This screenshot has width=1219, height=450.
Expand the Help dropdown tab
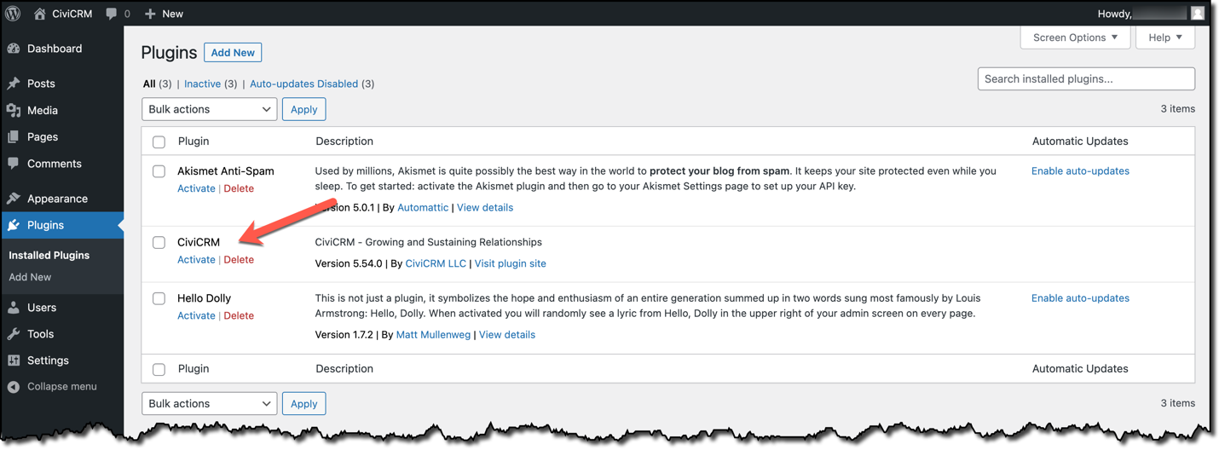(x=1164, y=37)
